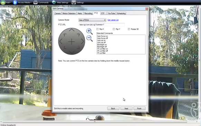Switch to the Motion Detection tab
Screen dimensions: 201x126
(x=69, y=13)
